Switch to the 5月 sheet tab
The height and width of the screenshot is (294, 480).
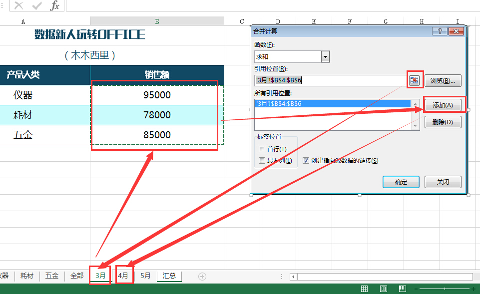point(145,276)
